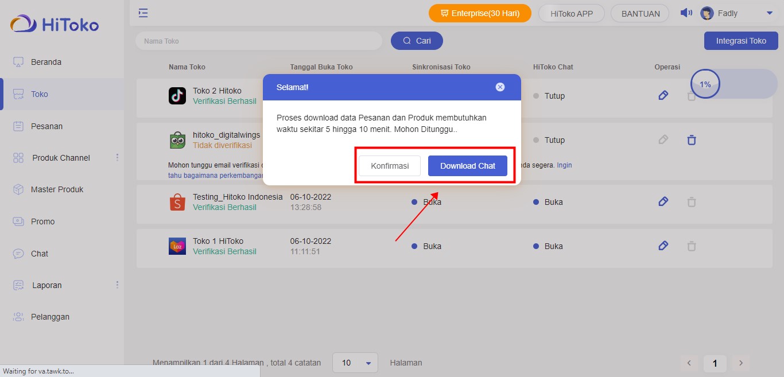Open Fadly account dropdown arrow

pyautogui.click(x=770, y=13)
